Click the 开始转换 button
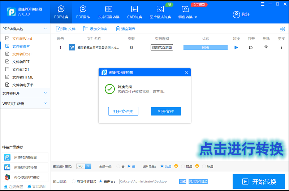The image size is (289, 191). 259,181
